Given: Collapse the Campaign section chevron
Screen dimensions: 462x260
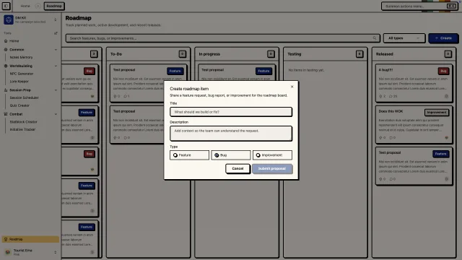Looking at the screenshot, I should click(x=56, y=50).
